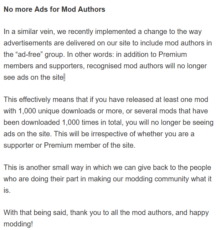
Task: Click the closing word "modding!"
Action: click(x=18, y=224)
